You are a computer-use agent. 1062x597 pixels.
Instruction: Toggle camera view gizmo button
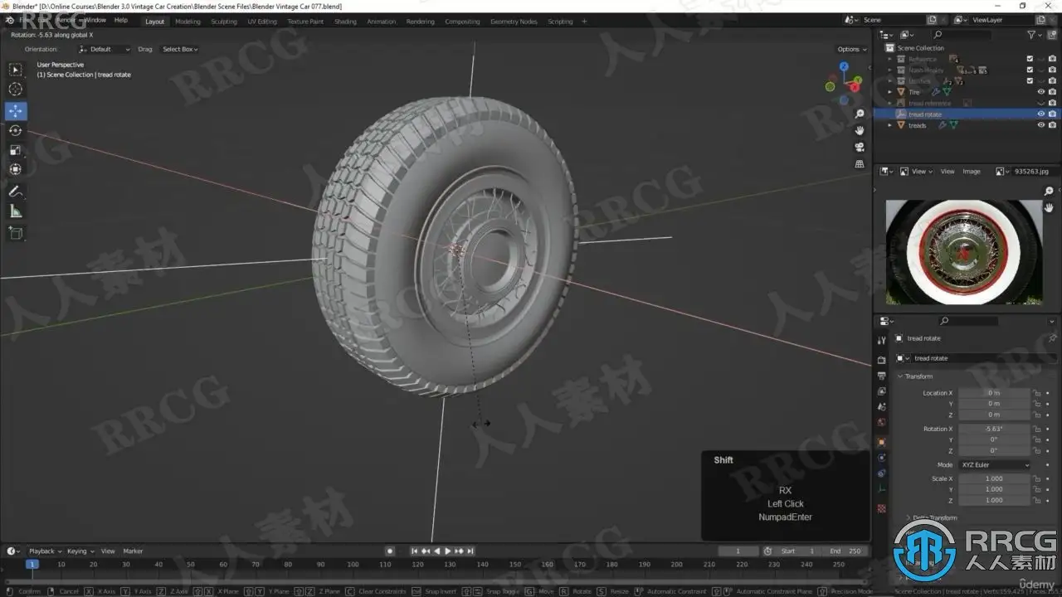click(860, 147)
